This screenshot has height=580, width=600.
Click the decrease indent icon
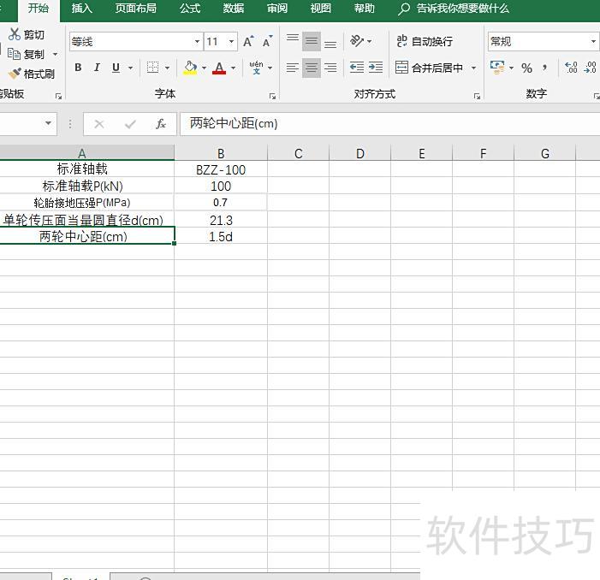357,68
